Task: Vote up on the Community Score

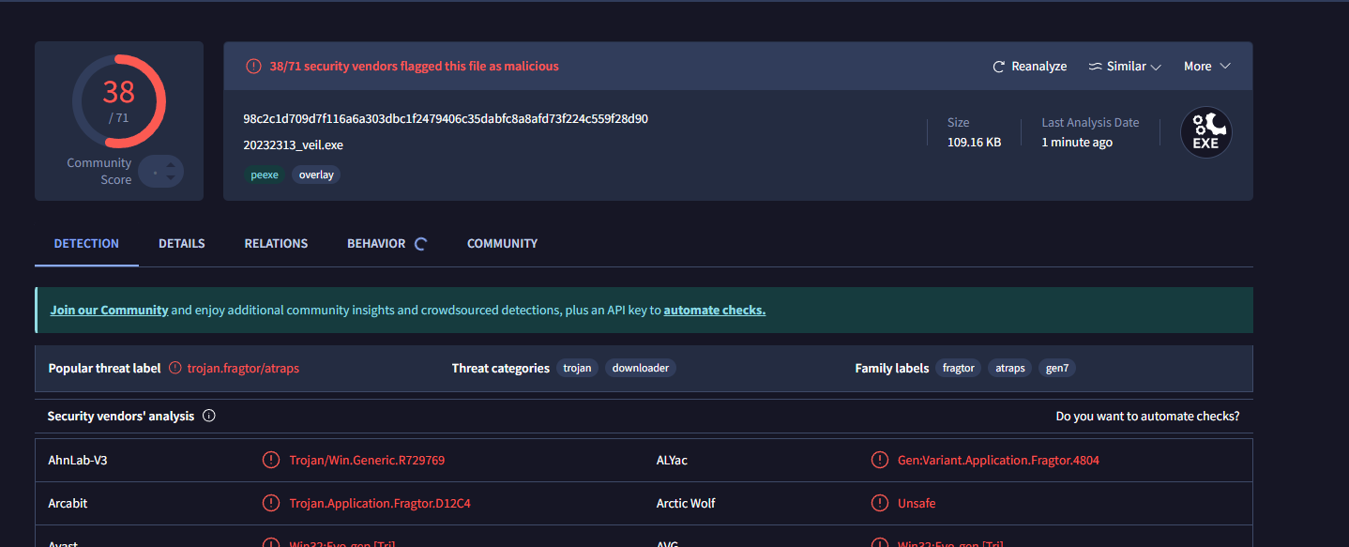Action: (170, 164)
